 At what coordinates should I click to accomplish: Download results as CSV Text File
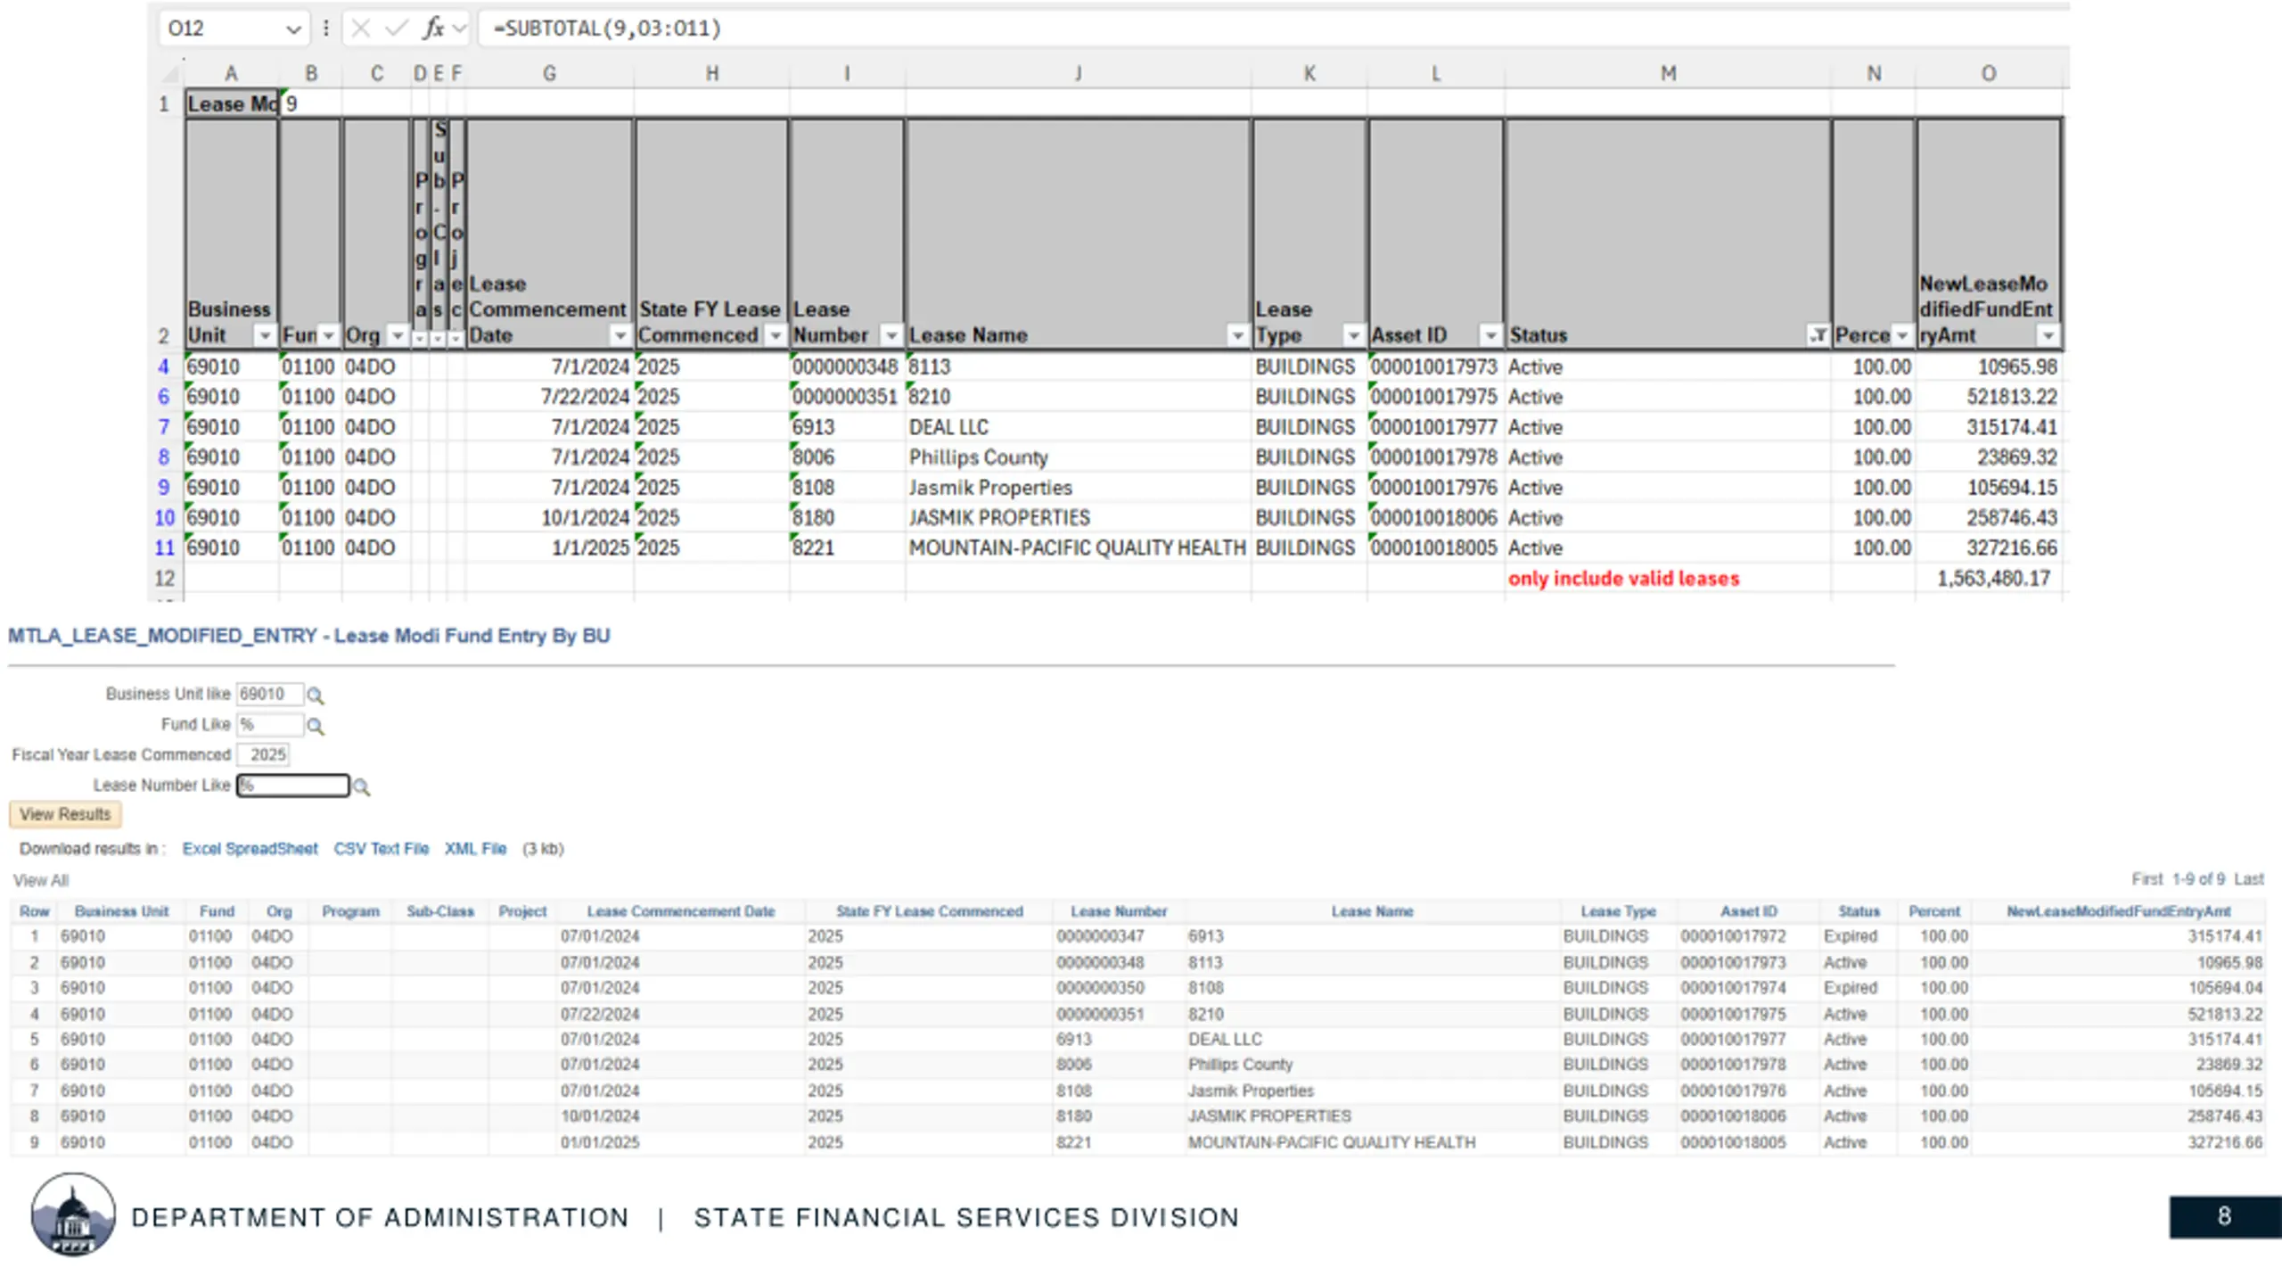pos(381,849)
